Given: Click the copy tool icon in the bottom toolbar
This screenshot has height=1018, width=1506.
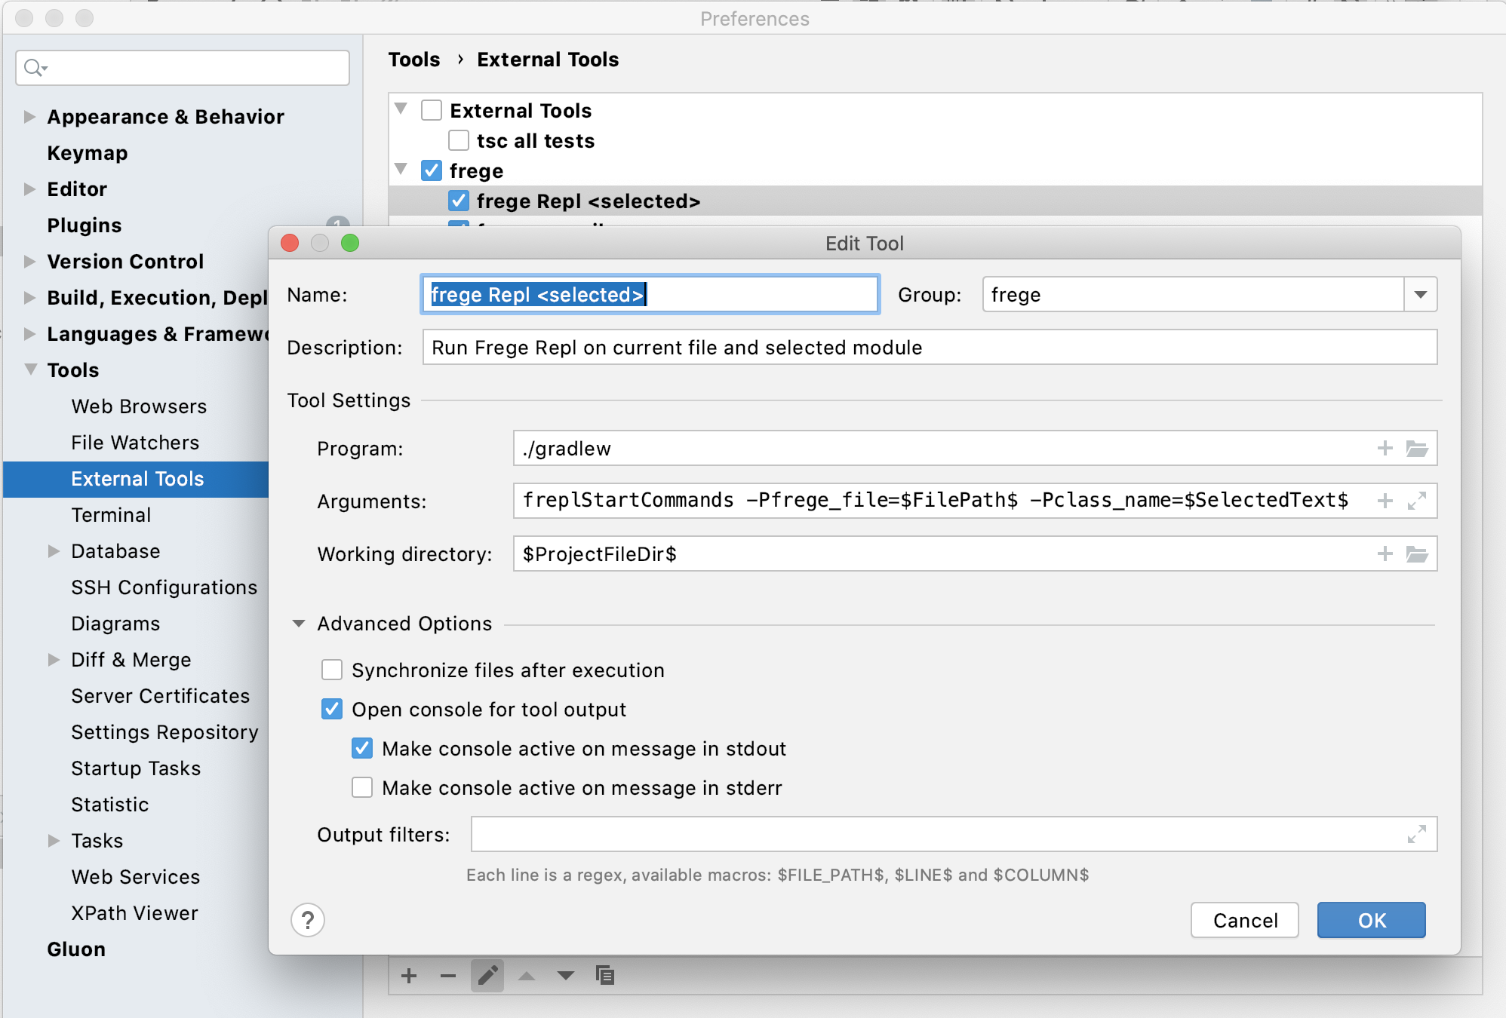Looking at the screenshot, I should [x=605, y=976].
